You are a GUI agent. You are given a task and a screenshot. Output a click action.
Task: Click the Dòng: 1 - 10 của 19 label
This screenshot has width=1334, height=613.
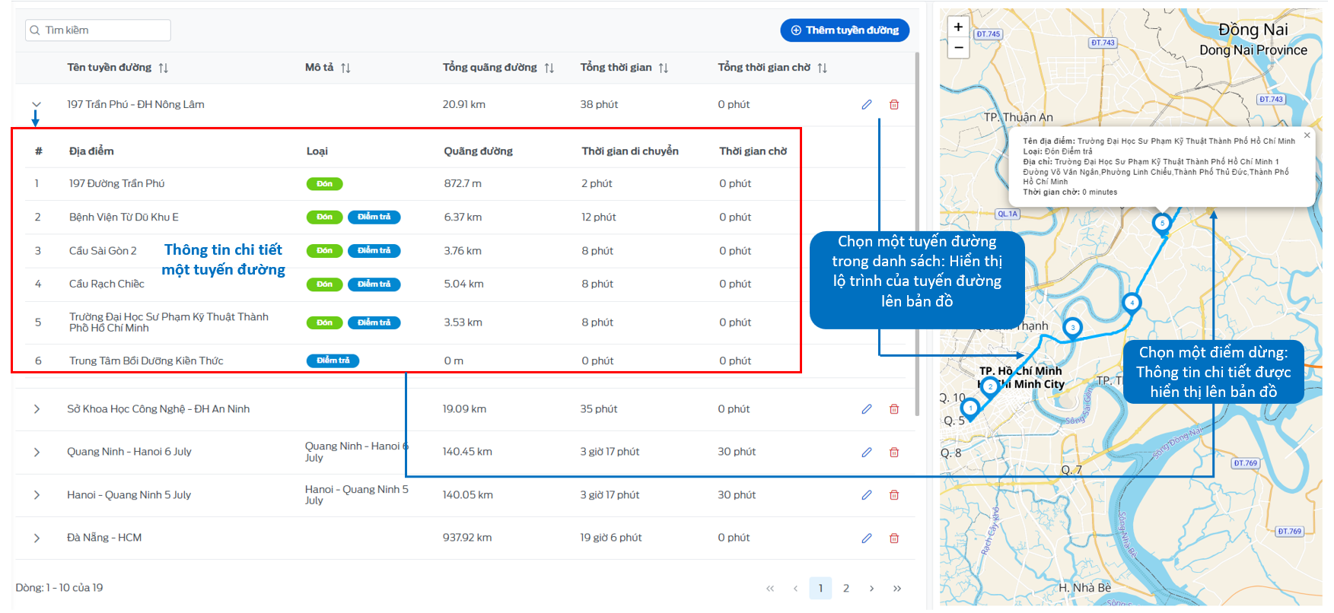click(x=59, y=588)
